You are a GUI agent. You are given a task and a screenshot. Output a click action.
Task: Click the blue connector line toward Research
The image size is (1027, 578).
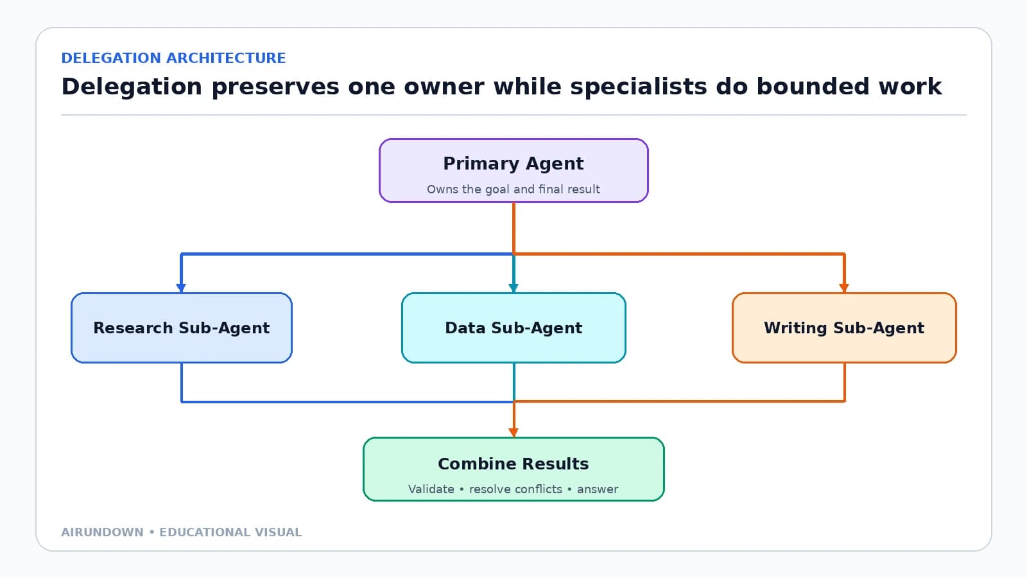(x=347, y=254)
